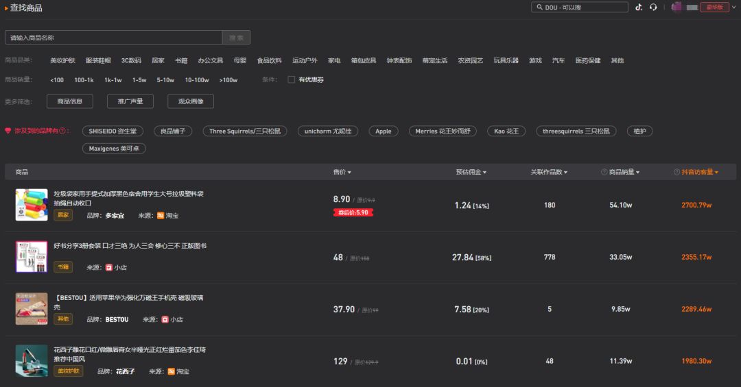Sort by 关联作品数 column arrow
Viewport: 741px width, 387px height.
click(x=565, y=172)
